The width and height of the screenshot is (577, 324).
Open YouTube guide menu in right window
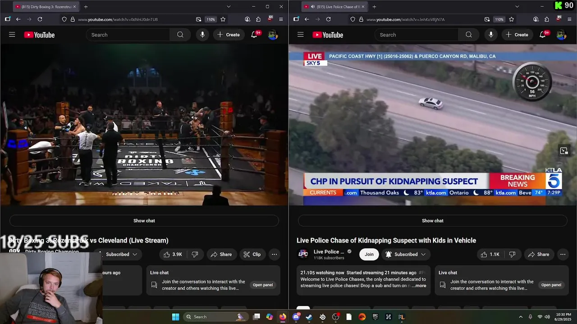coord(301,35)
